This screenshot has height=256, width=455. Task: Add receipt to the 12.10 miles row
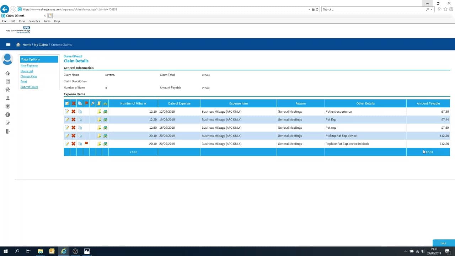(99, 112)
